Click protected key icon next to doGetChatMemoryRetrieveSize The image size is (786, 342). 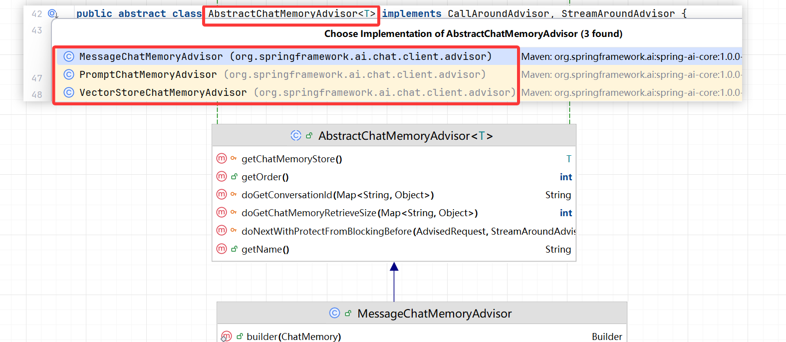click(234, 212)
